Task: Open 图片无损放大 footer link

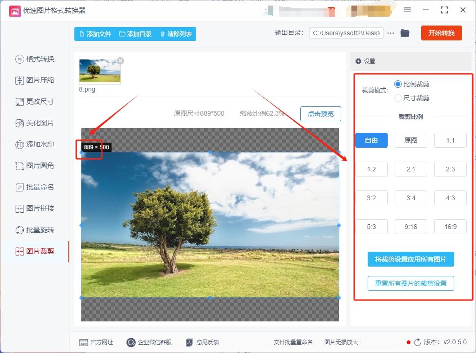Action: [x=341, y=342]
